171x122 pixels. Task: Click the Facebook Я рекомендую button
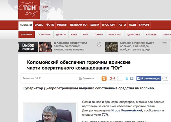(149, 79)
